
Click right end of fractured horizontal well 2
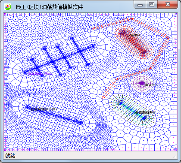[81, 123]
